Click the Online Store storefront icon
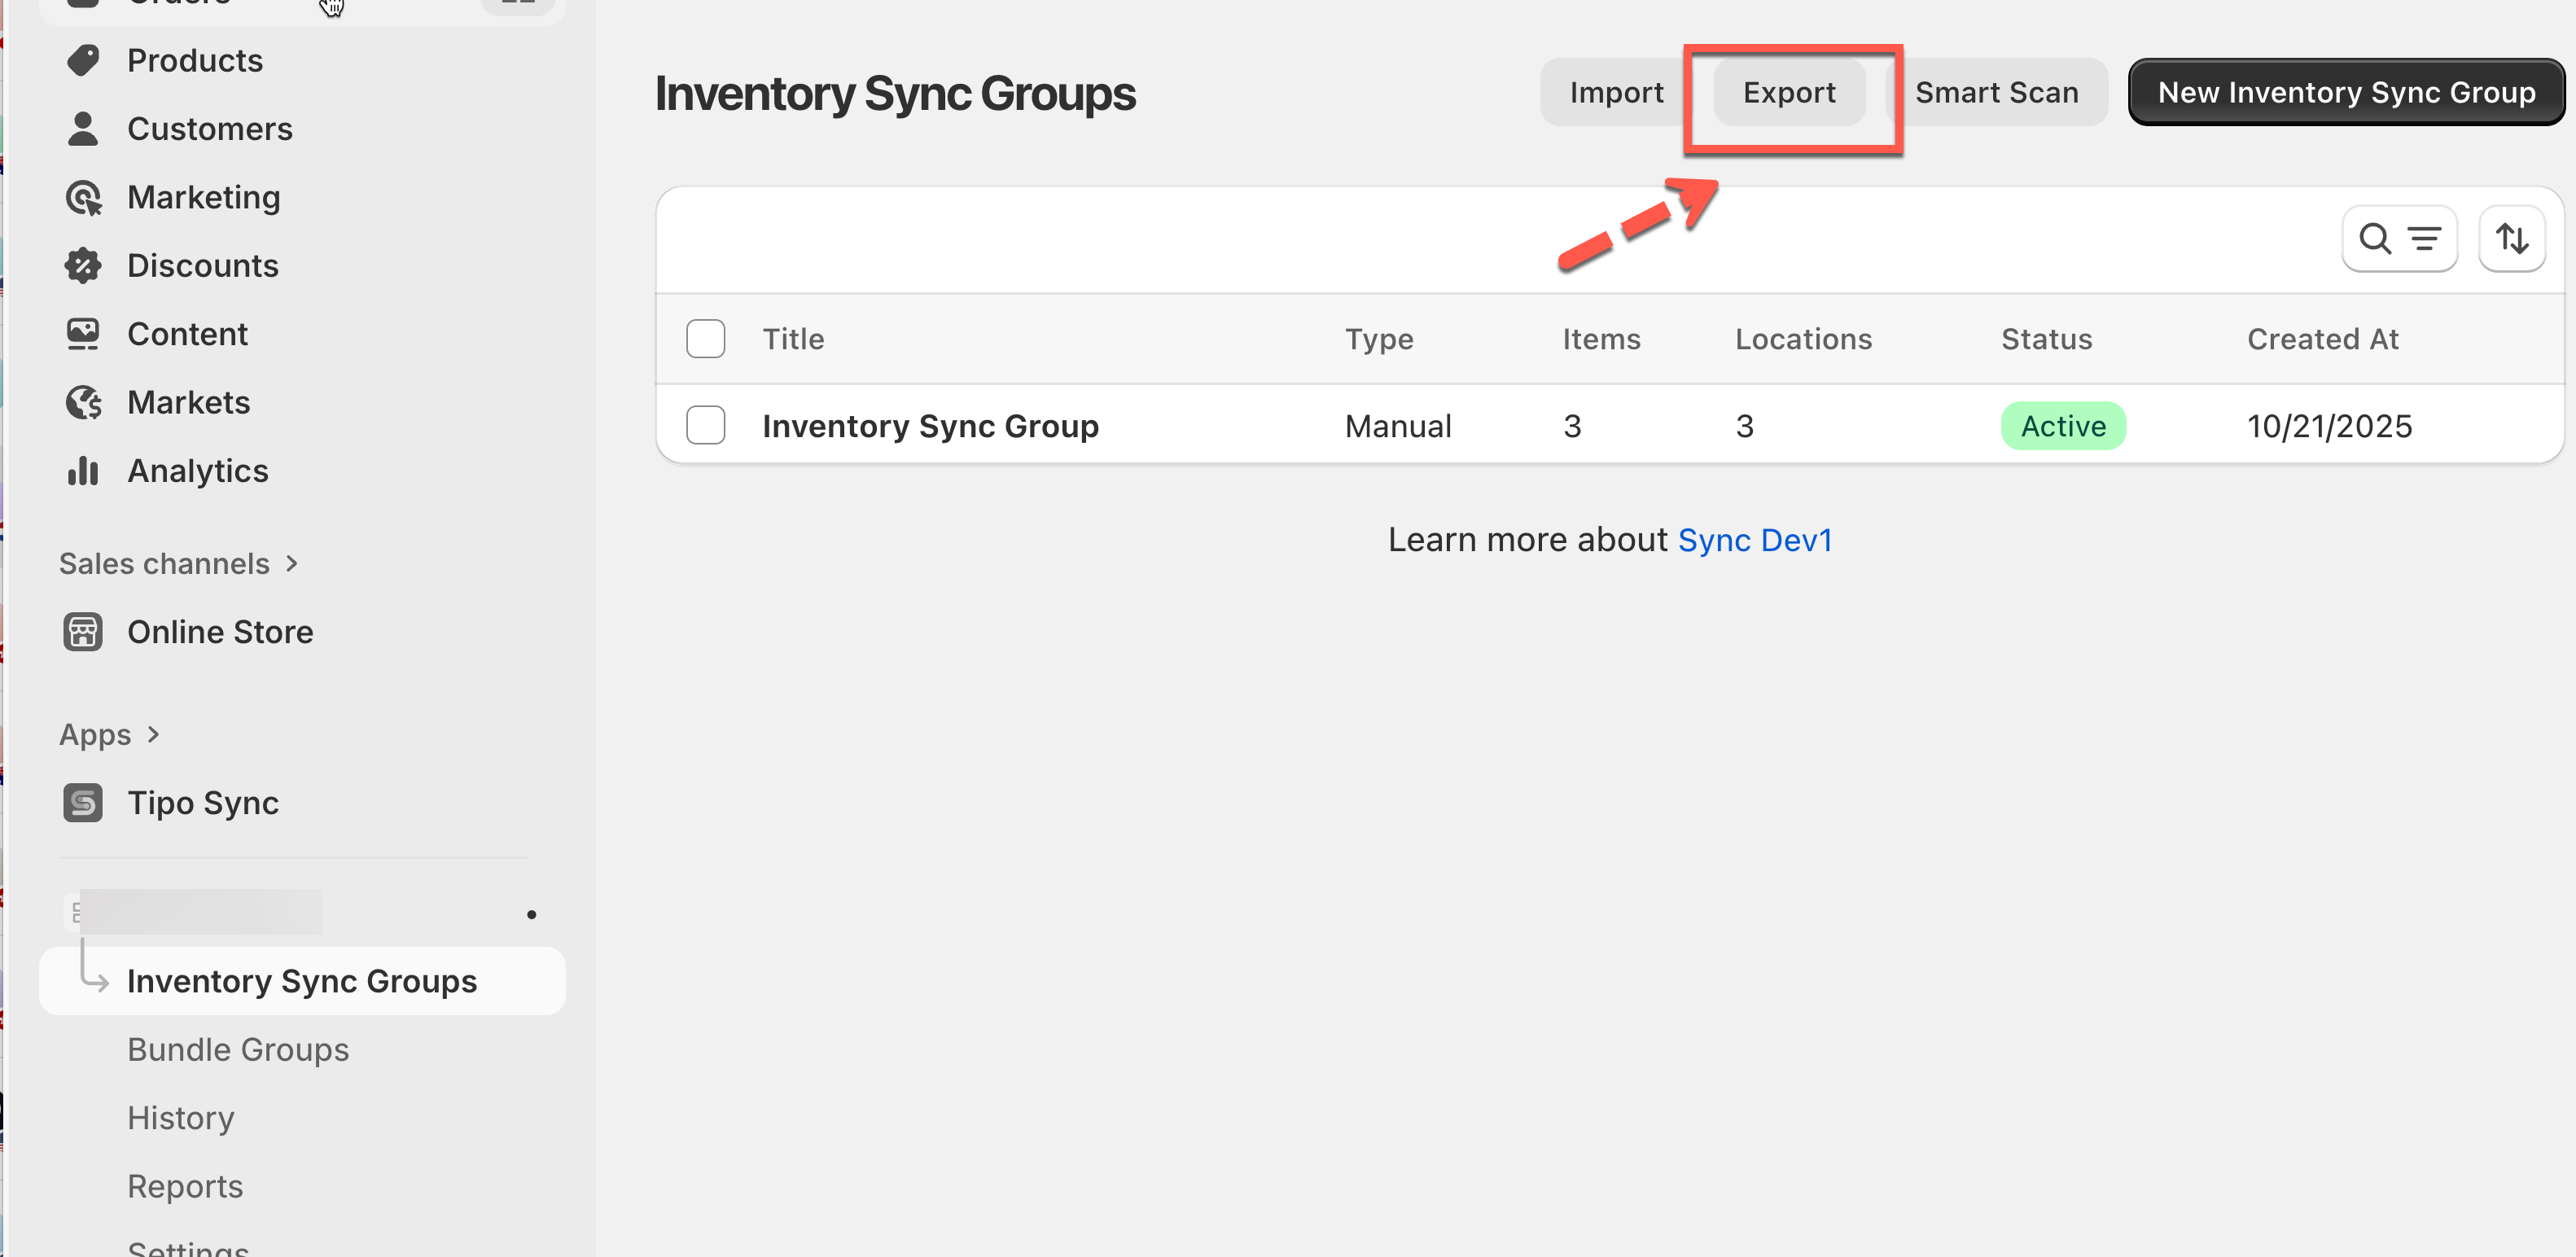The image size is (2576, 1257). pyautogui.click(x=83, y=632)
